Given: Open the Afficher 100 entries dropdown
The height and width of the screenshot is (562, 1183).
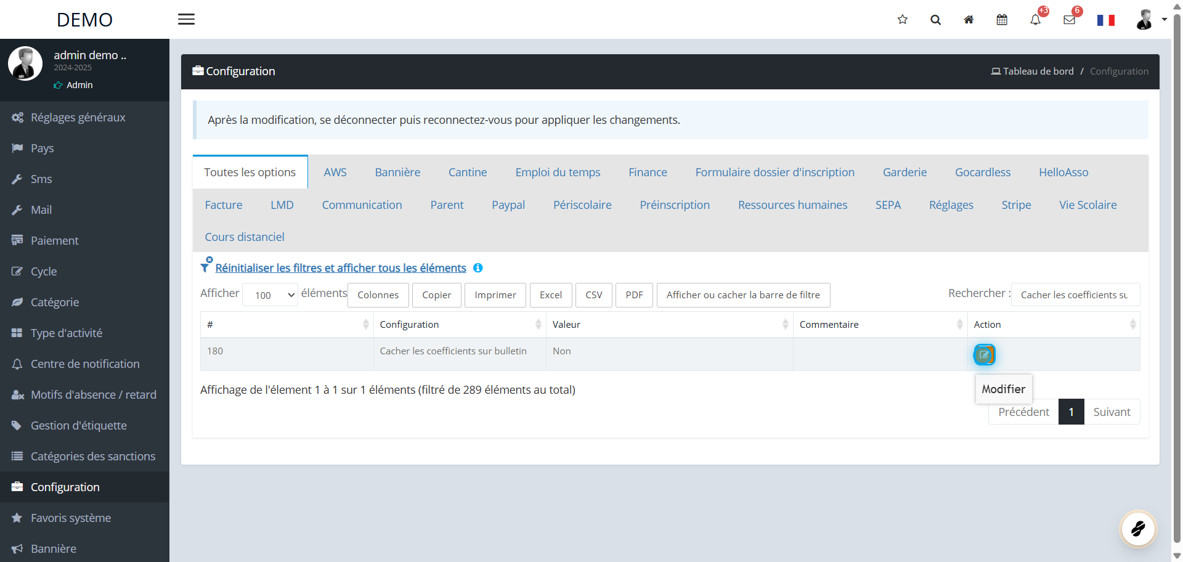Looking at the screenshot, I should (x=270, y=295).
